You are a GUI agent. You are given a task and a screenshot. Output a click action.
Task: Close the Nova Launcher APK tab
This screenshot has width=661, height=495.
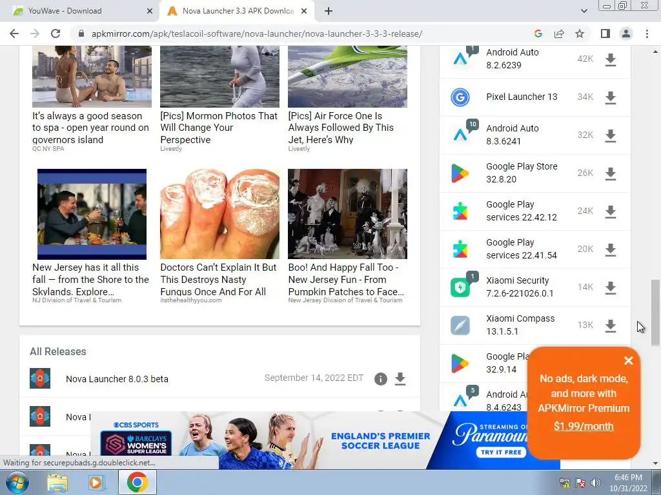click(304, 11)
